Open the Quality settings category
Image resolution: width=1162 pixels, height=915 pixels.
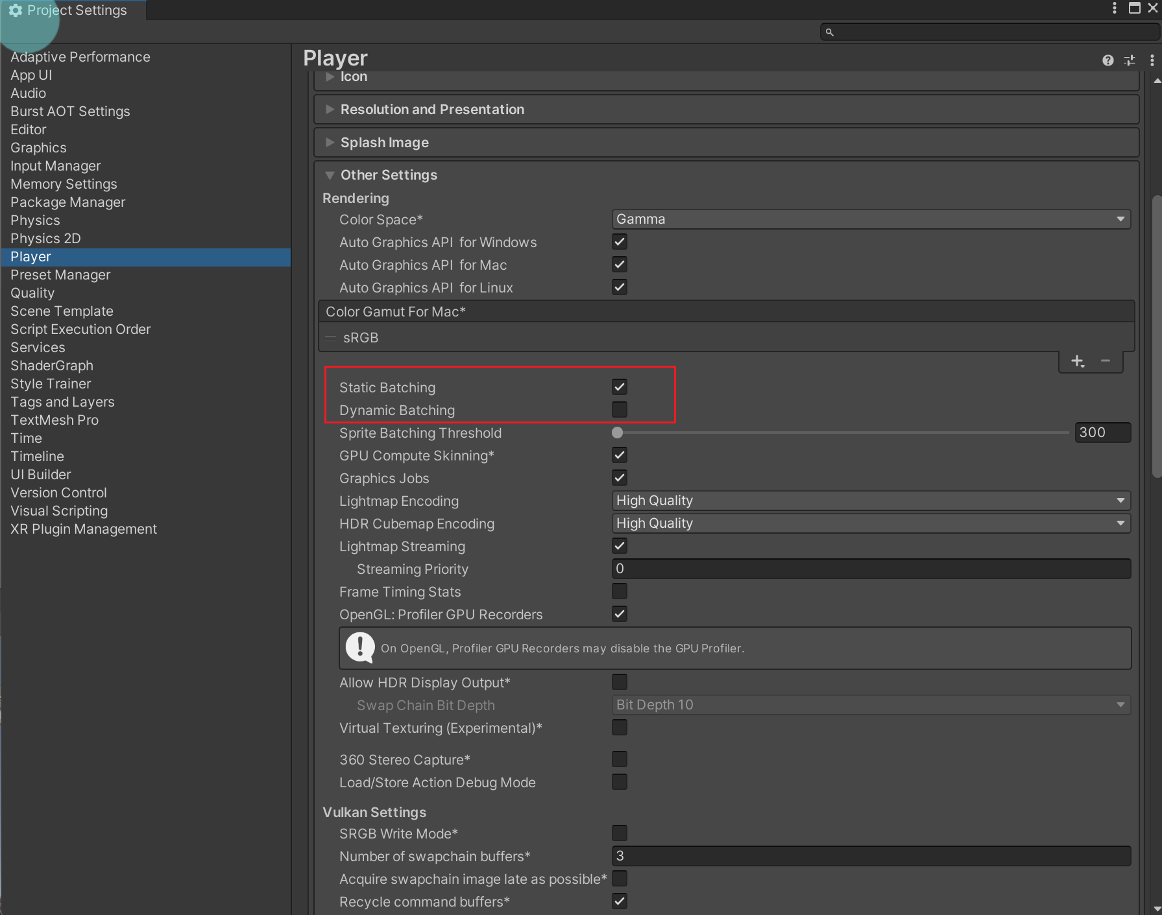click(x=32, y=293)
